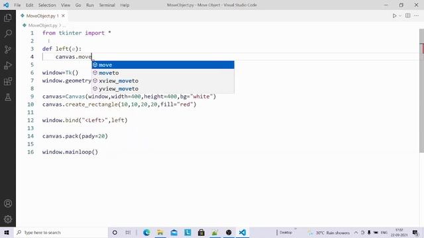424x238 pixels.
Task: Select the MoveObject.py editor tab
Action: (x=42, y=16)
